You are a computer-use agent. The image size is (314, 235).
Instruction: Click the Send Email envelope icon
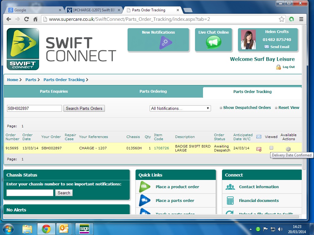pyautogui.click(x=266, y=47)
